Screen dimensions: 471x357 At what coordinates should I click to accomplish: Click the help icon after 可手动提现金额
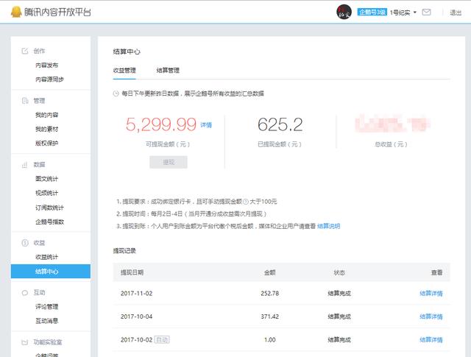(x=245, y=202)
